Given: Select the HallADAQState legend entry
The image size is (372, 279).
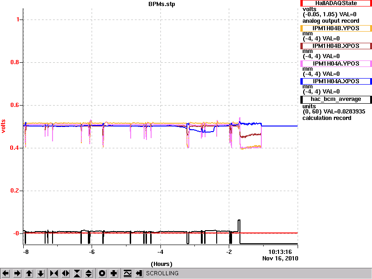Looking at the screenshot, I should pyautogui.click(x=336, y=3).
